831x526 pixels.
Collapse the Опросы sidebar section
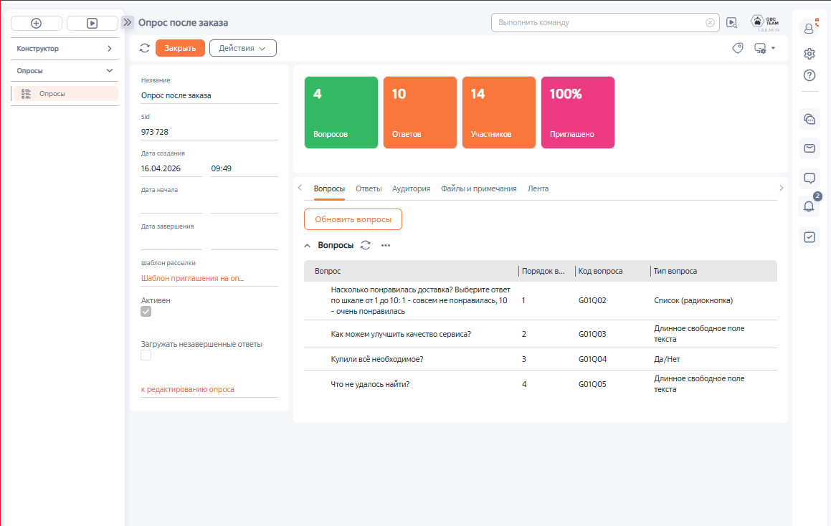[x=64, y=71]
